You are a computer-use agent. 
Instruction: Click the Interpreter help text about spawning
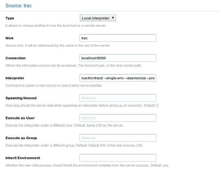[54, 85]
